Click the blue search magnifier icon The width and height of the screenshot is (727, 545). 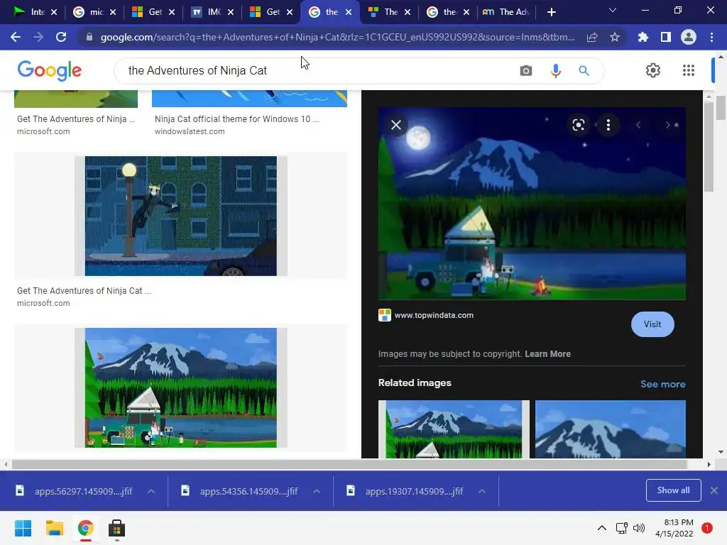coord(584,70)
